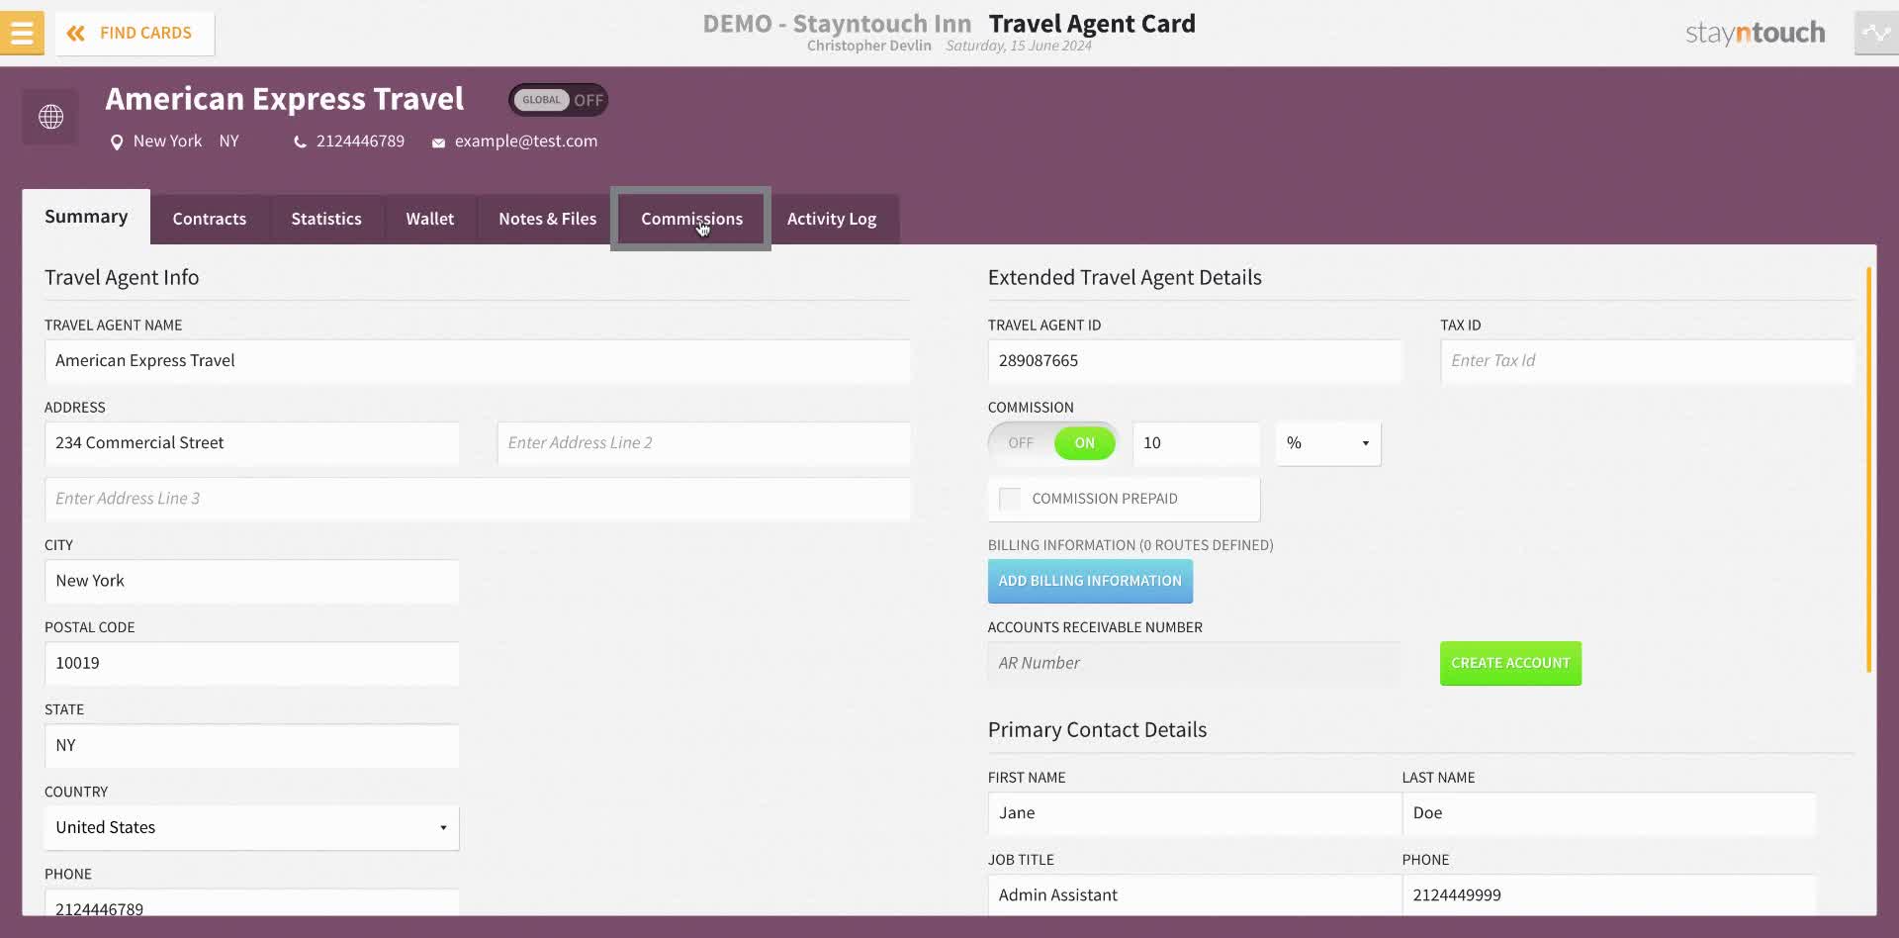Open the Notes & Files tab
1899x938 pixels.
pos(548,219)
